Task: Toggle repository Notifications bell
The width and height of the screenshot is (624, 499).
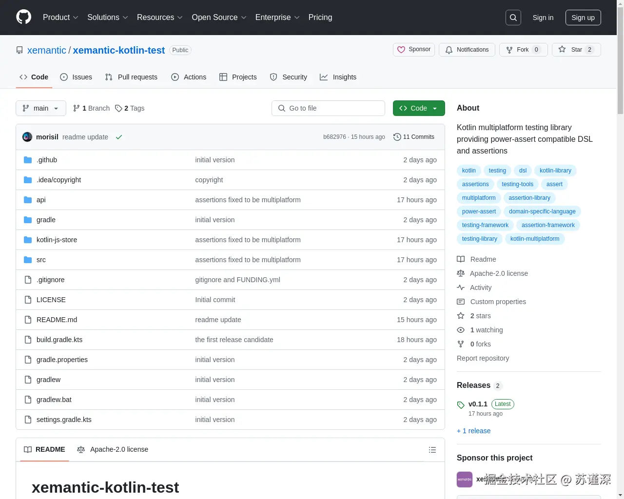Action: click(467, 50)
